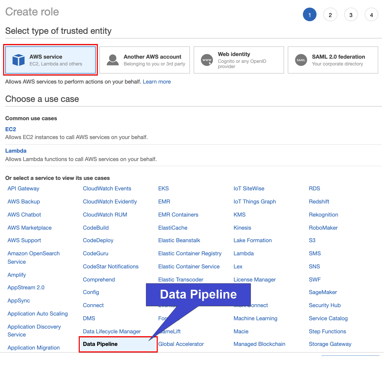Screen dimensions: 384x365
Task: Select Elastic Beanstalk service
Action: 179,240
